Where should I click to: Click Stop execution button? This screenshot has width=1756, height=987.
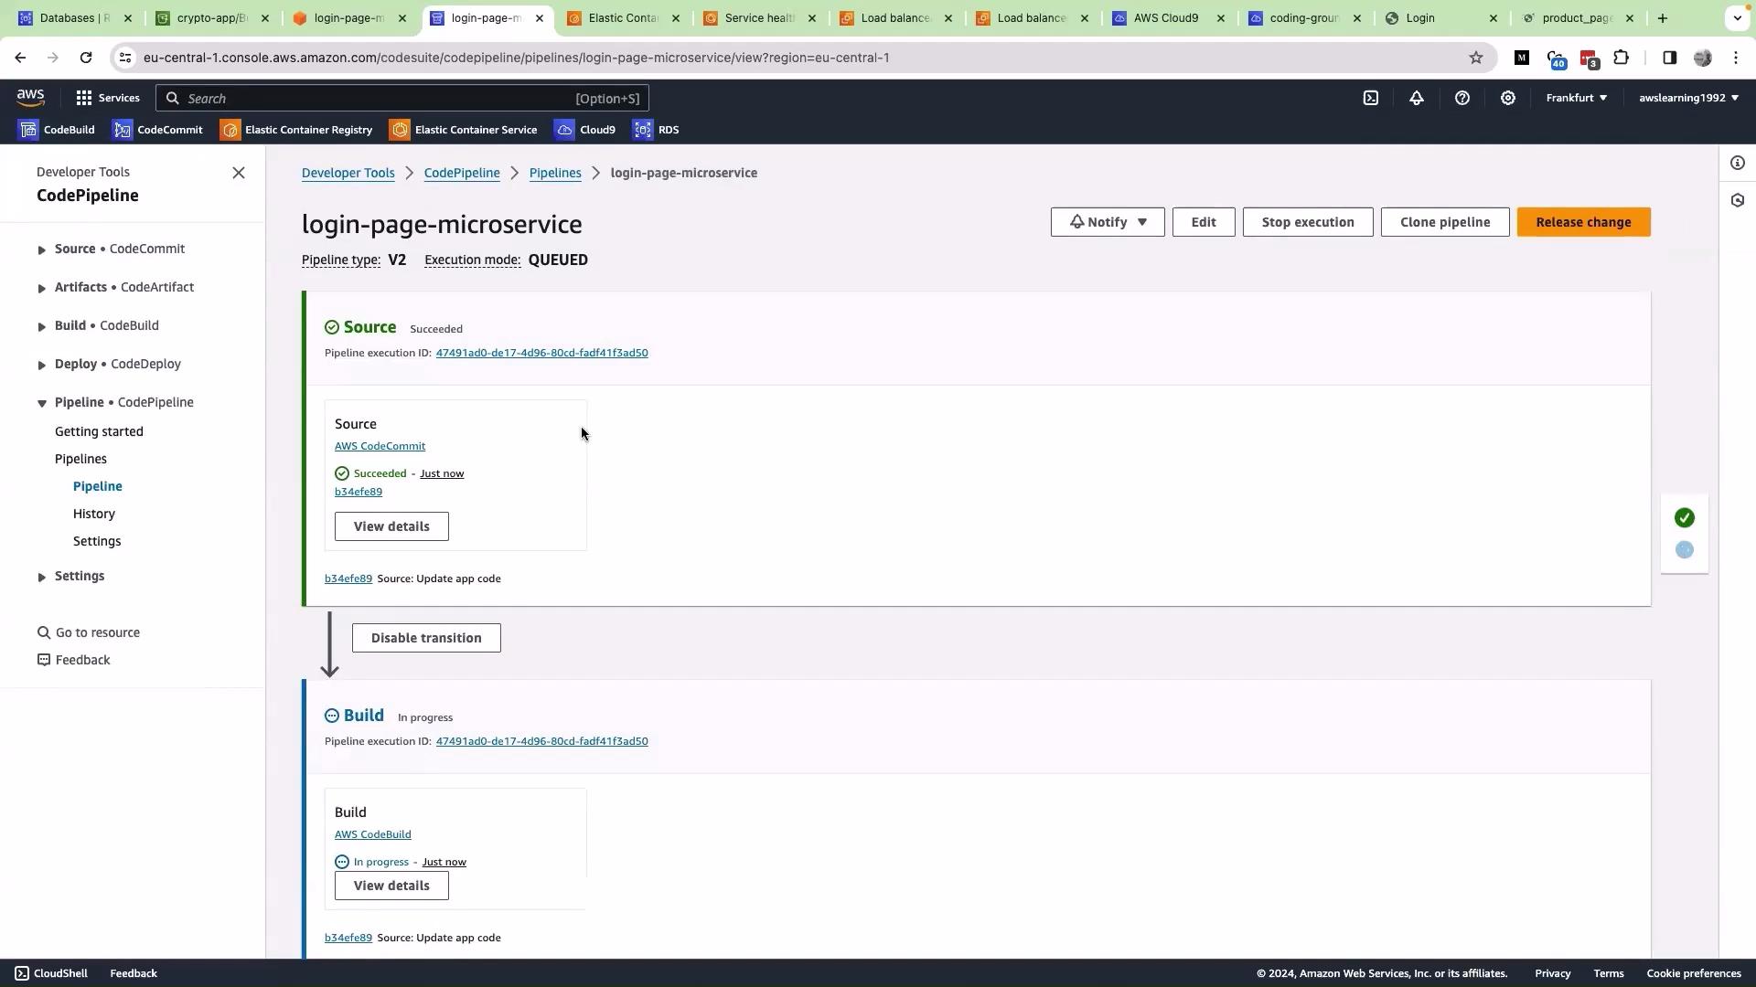(1308, 222)
